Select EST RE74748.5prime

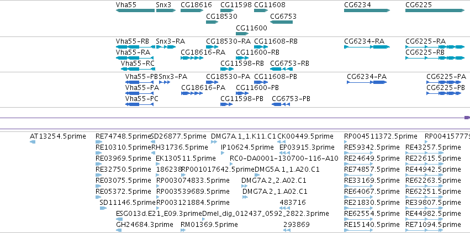pos(99,142)
